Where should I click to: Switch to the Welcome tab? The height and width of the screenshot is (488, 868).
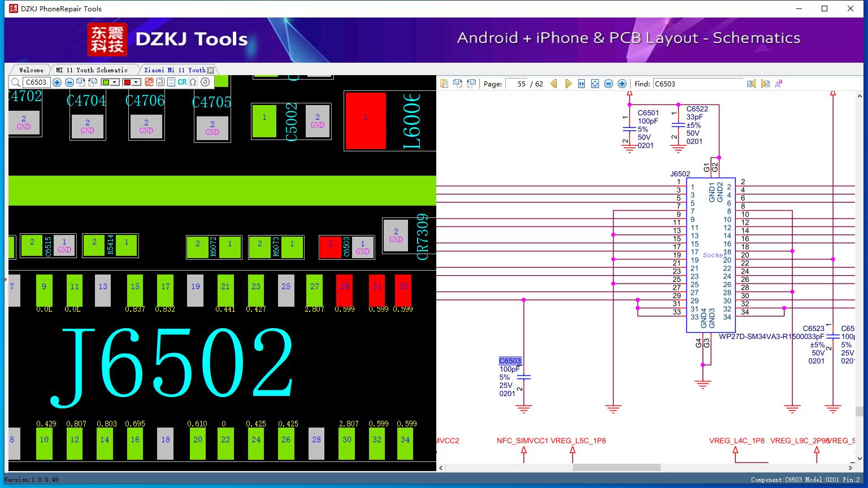click(x=31, y=70)
